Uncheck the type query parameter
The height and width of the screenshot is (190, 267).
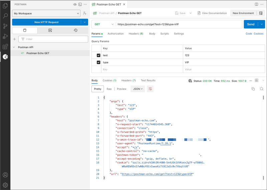98,62
